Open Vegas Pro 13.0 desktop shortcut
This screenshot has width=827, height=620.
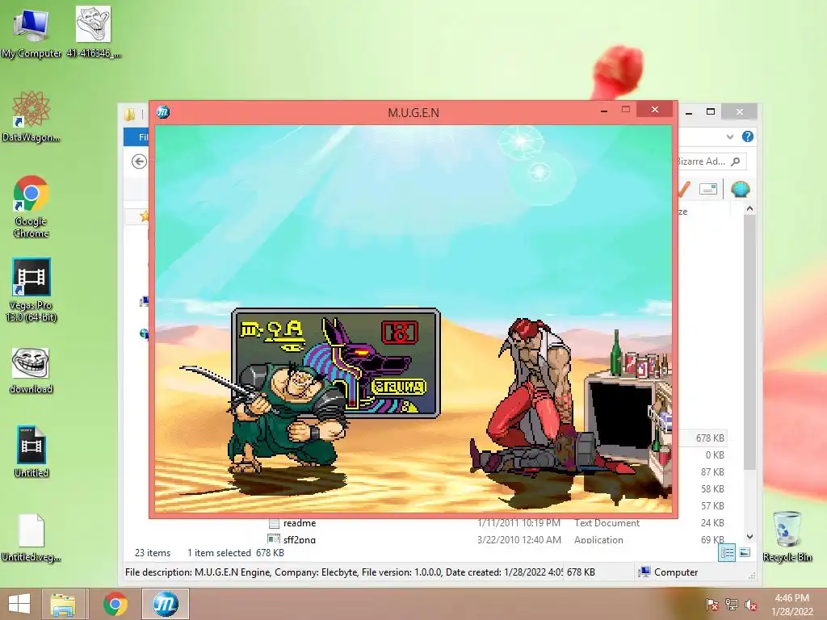pos(31,290)
